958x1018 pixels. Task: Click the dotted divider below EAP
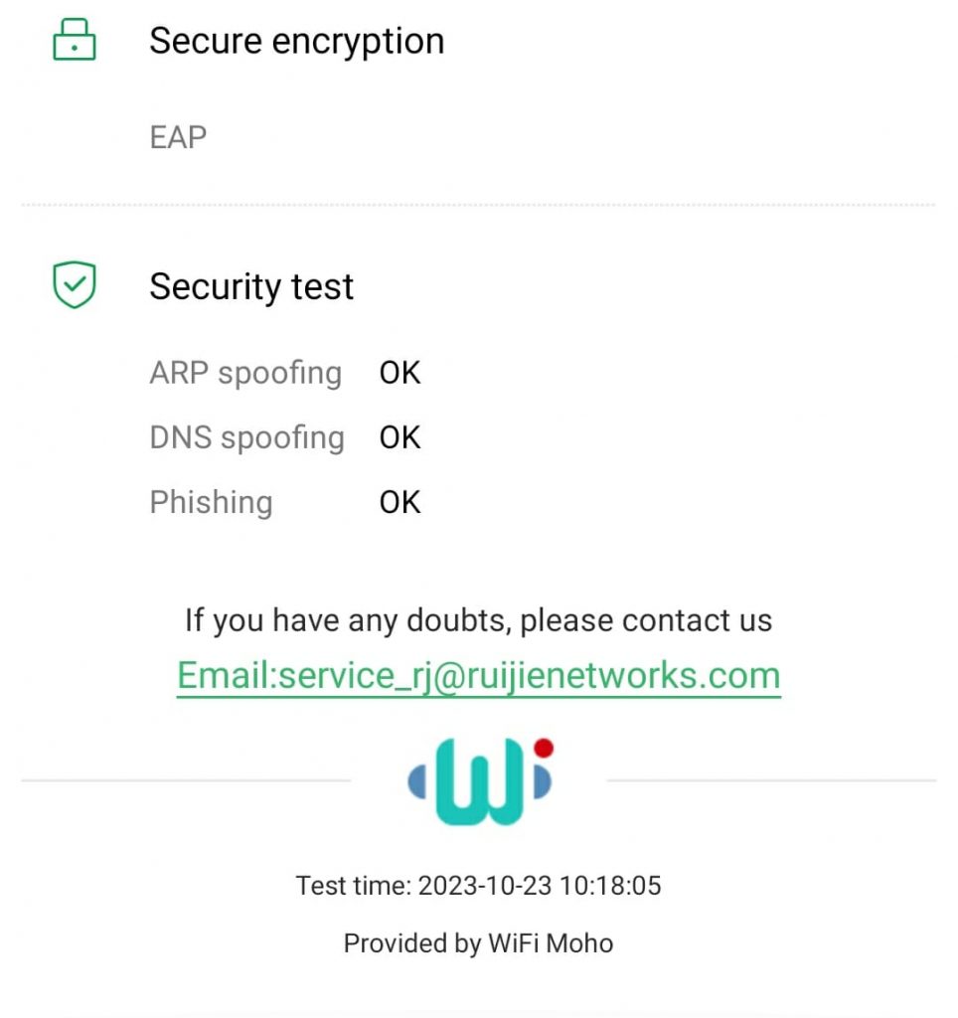click(478, 206)
